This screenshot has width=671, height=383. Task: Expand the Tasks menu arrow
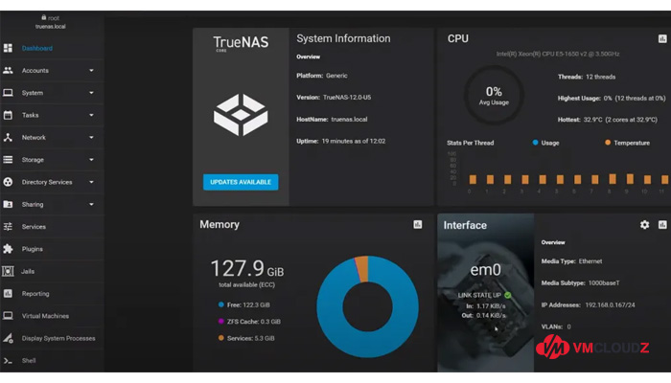(x=91, y=115)
